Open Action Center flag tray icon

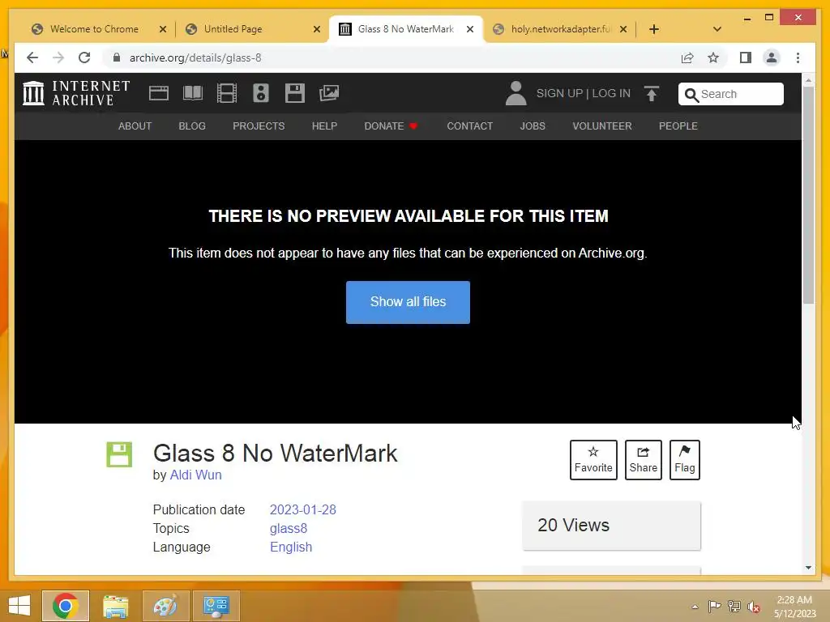point(714,606)
